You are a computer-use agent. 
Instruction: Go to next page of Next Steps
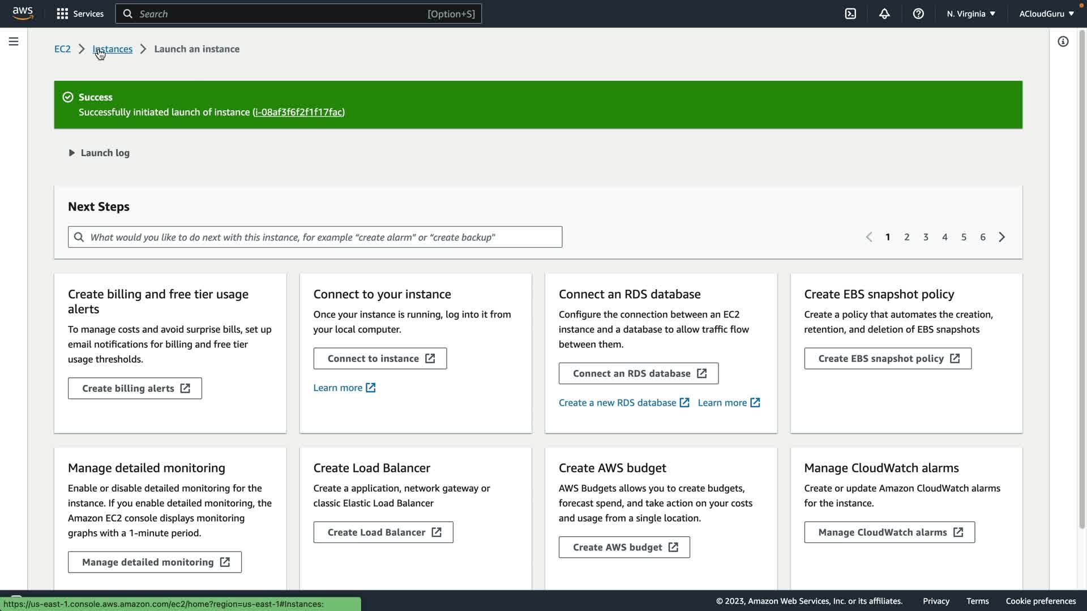(x=1002, y=237)
